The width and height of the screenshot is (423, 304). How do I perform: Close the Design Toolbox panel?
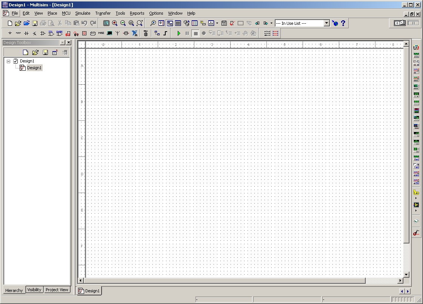point(69,43)
